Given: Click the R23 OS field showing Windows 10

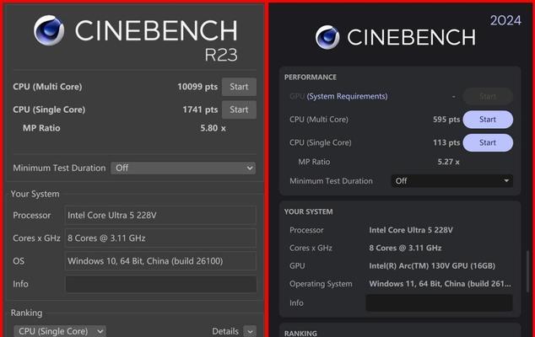Looking at the screenshot, I should [x=160, y=261].
